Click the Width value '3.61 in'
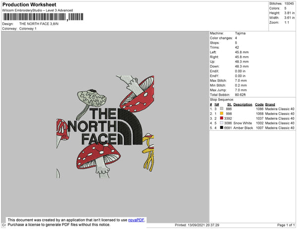The width and height of the screenshot is (297, 229). point(290,18)
